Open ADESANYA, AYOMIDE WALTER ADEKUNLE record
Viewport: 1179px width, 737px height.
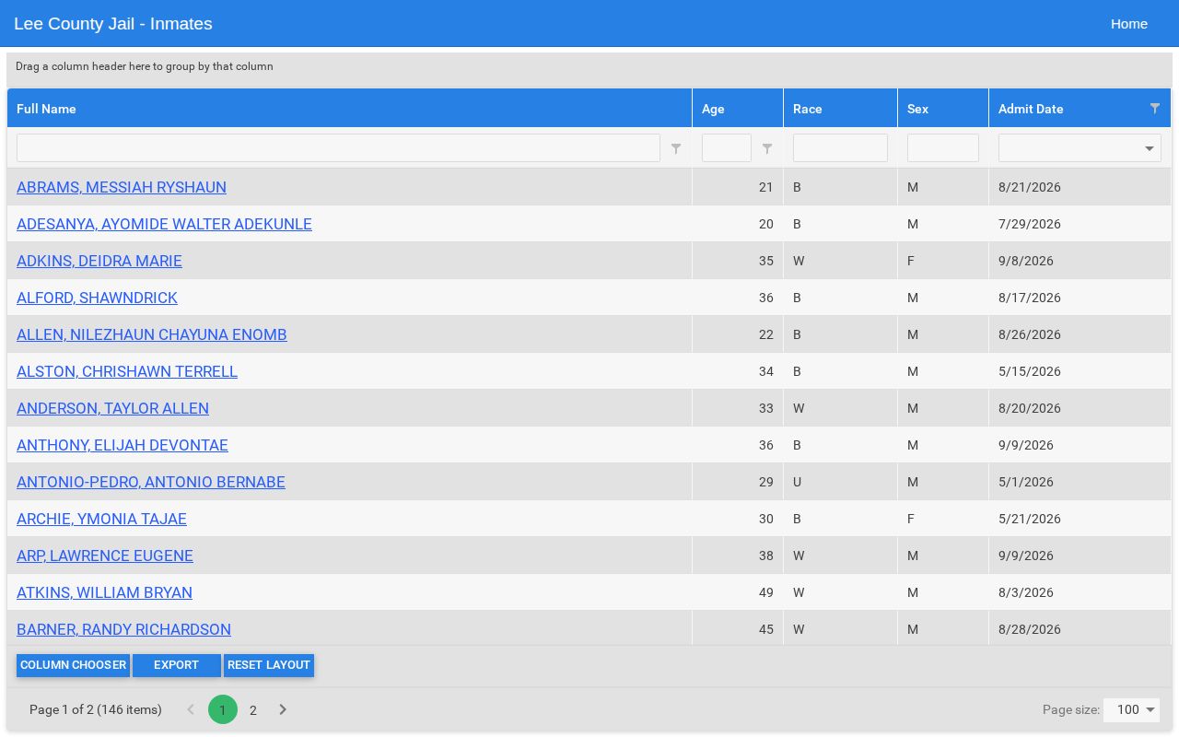pyautogui.click(x=164, y=224)
